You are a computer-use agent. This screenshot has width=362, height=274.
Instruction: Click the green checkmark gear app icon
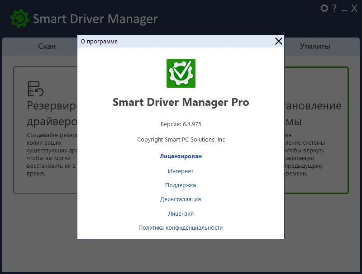pos(181,73)
